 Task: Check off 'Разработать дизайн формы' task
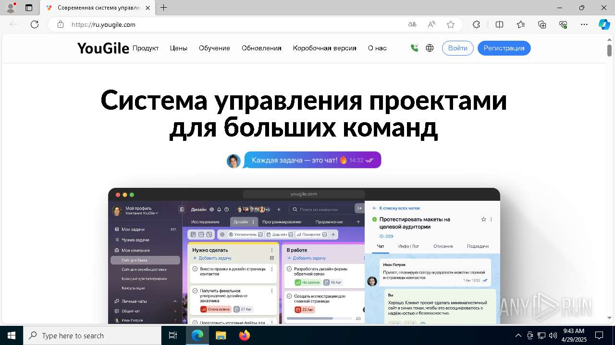[x=289, y=269]
